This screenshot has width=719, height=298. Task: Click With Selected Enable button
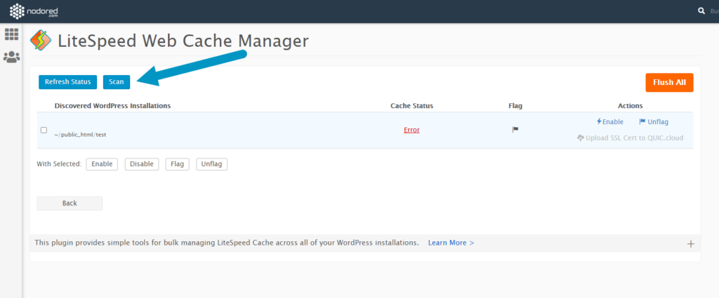(102, 164)
